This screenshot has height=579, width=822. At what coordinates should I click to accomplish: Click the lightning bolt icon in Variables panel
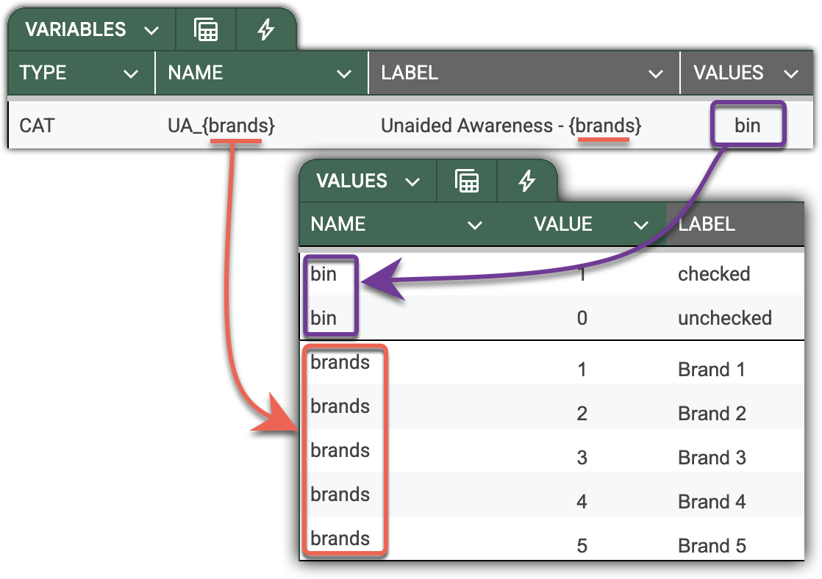click(265, 30)
